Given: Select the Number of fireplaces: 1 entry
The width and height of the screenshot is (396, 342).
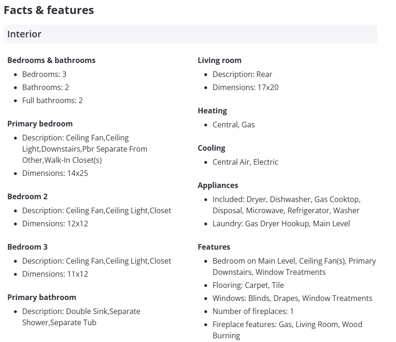Looking at the screenshot, I should click(x=253, y=311).
